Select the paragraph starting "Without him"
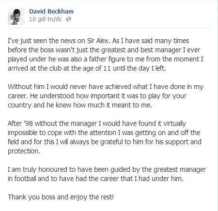Screen dimensions: 218x211 coord(106,96)
